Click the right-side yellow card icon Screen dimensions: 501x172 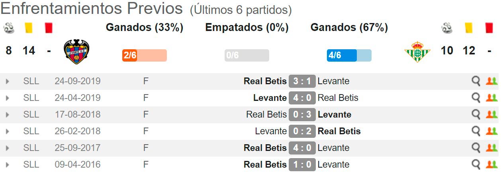coord(468,27)
